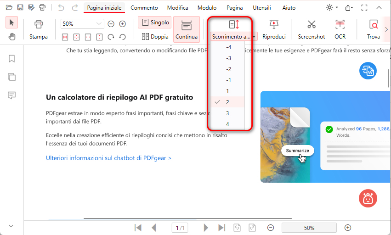391x235 pixels.
Task: Rotate the page clockwise
Action: (111, 37)
